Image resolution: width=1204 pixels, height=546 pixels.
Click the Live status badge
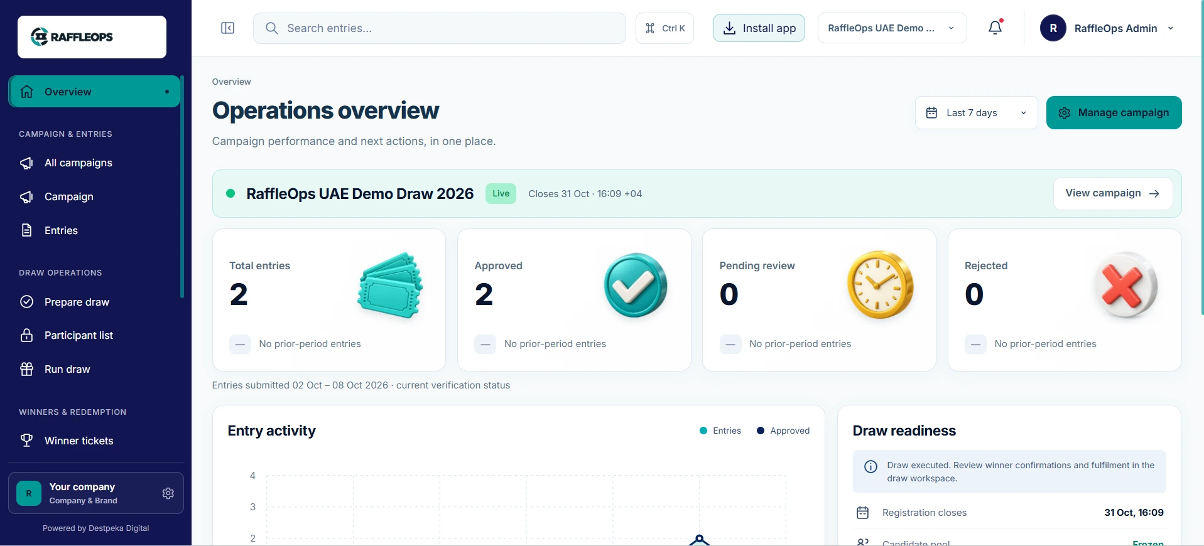501,193
